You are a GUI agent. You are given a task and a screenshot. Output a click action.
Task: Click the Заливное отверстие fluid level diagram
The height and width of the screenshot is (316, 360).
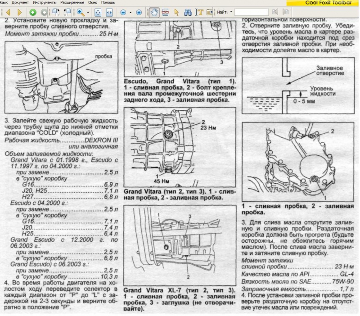298,86
